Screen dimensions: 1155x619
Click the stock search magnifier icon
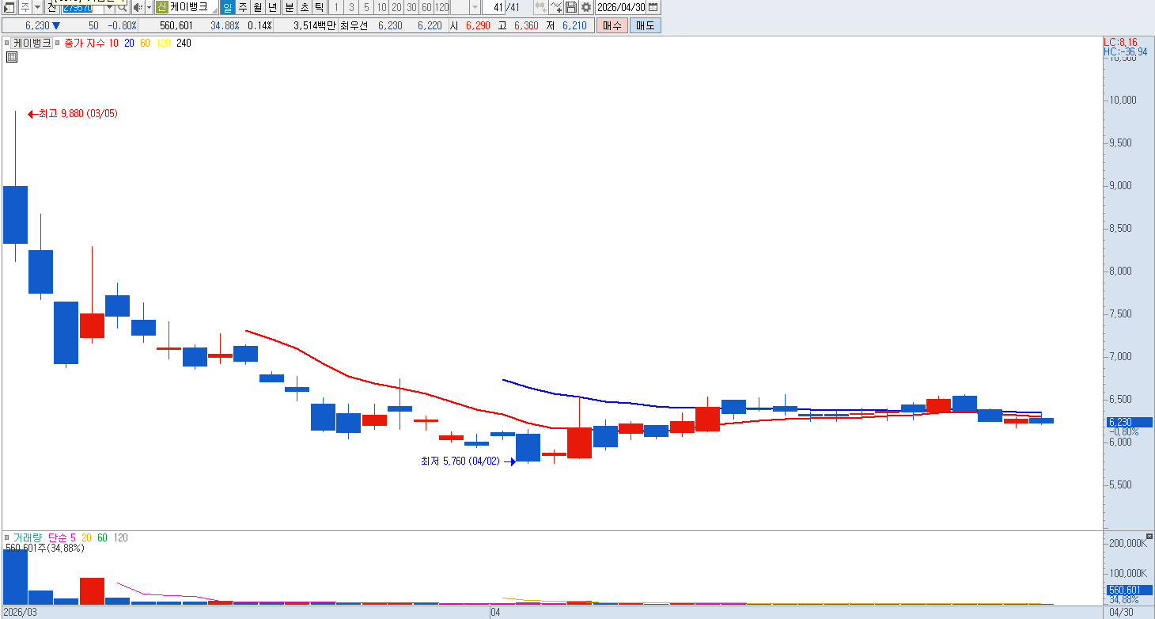123,7
